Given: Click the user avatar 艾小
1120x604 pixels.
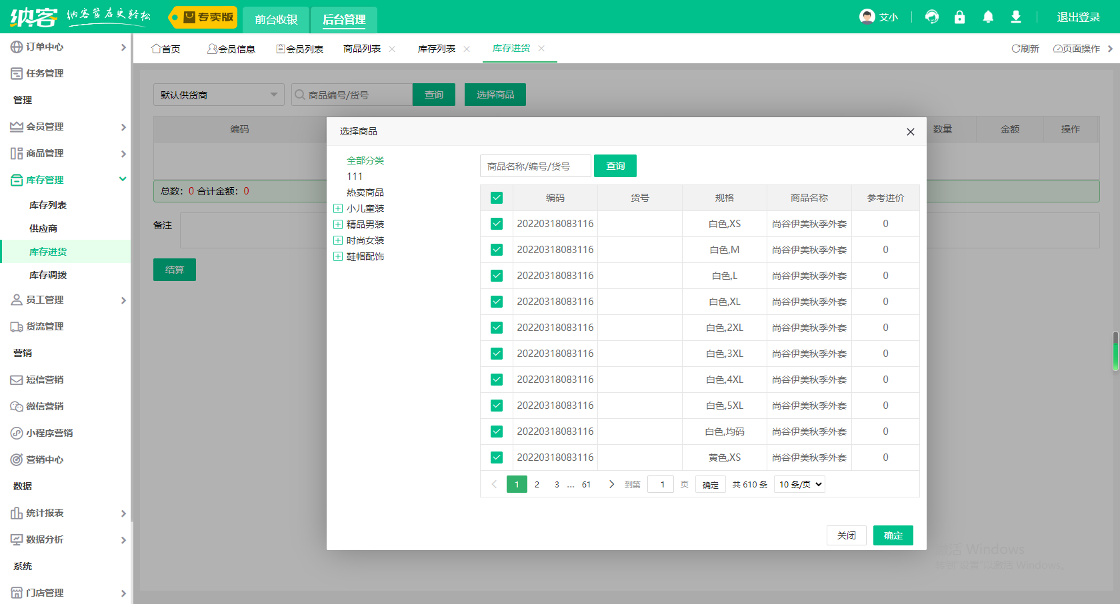Looking at the screenshot, I should click(879, 17).
